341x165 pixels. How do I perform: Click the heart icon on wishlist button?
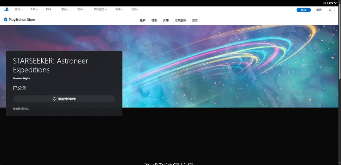point(54,99)
